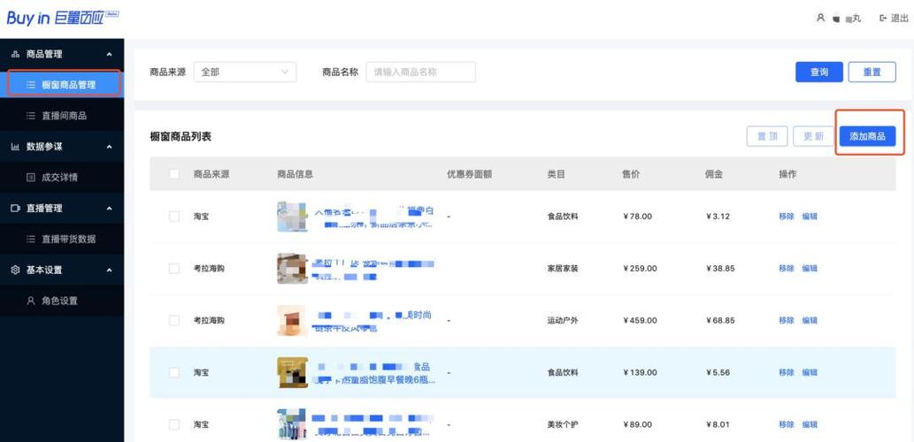Click the Buy in 巨量百应 logo
Viewport: 914px width, 442px height.
coord(62,18)
